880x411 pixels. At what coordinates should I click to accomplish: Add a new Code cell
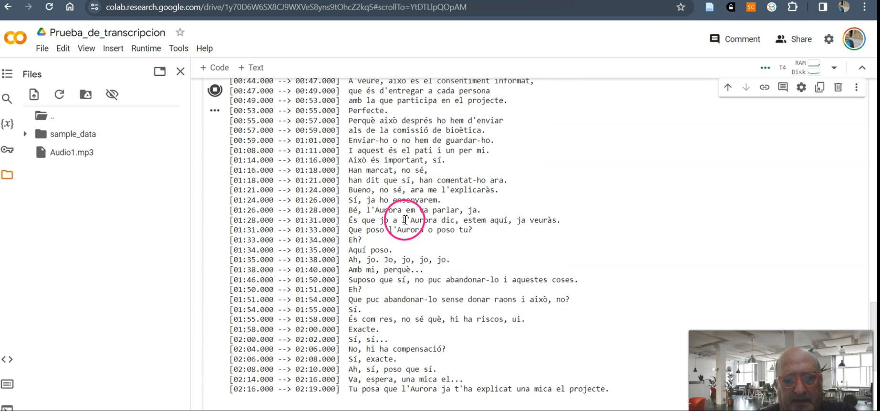(214, 68)
